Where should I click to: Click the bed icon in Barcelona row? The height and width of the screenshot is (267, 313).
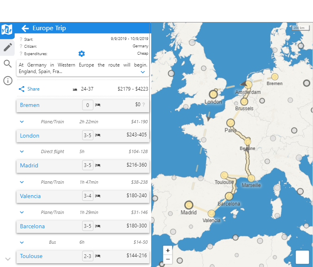point(98,226)
